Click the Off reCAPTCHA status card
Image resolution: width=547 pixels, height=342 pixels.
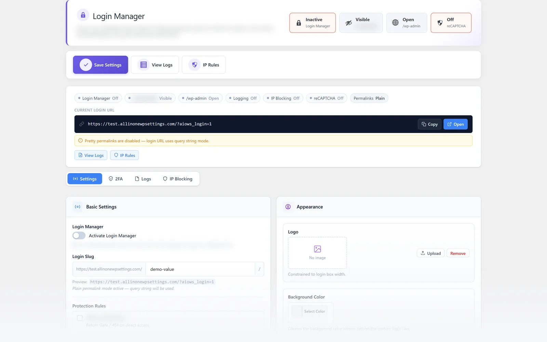[x=451, y=23]
